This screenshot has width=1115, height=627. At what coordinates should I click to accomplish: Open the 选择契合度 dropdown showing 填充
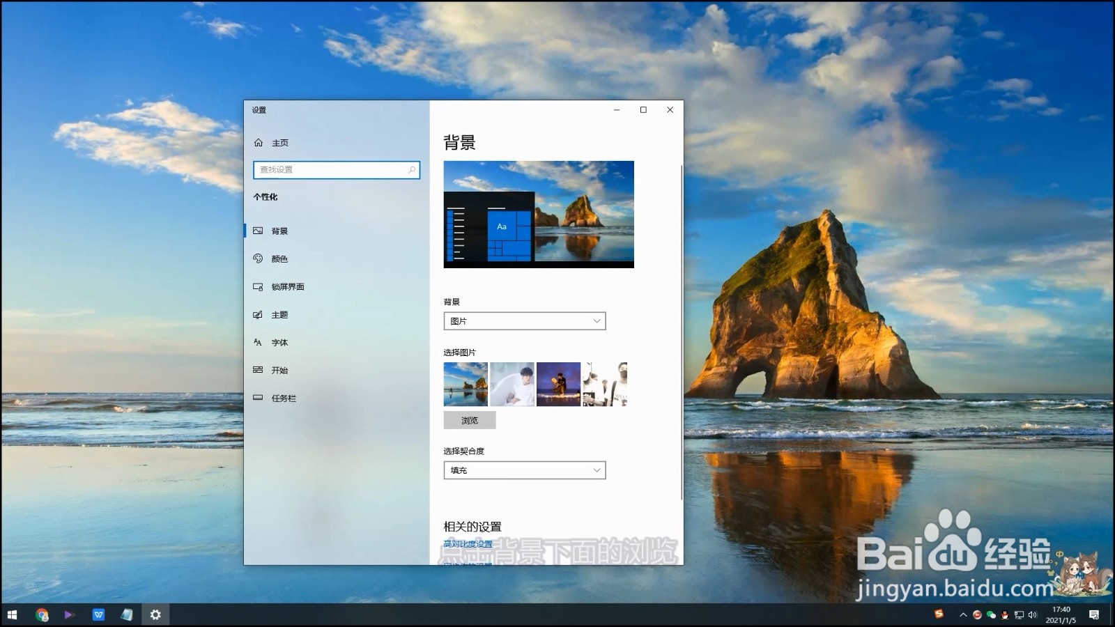(525, 470)
